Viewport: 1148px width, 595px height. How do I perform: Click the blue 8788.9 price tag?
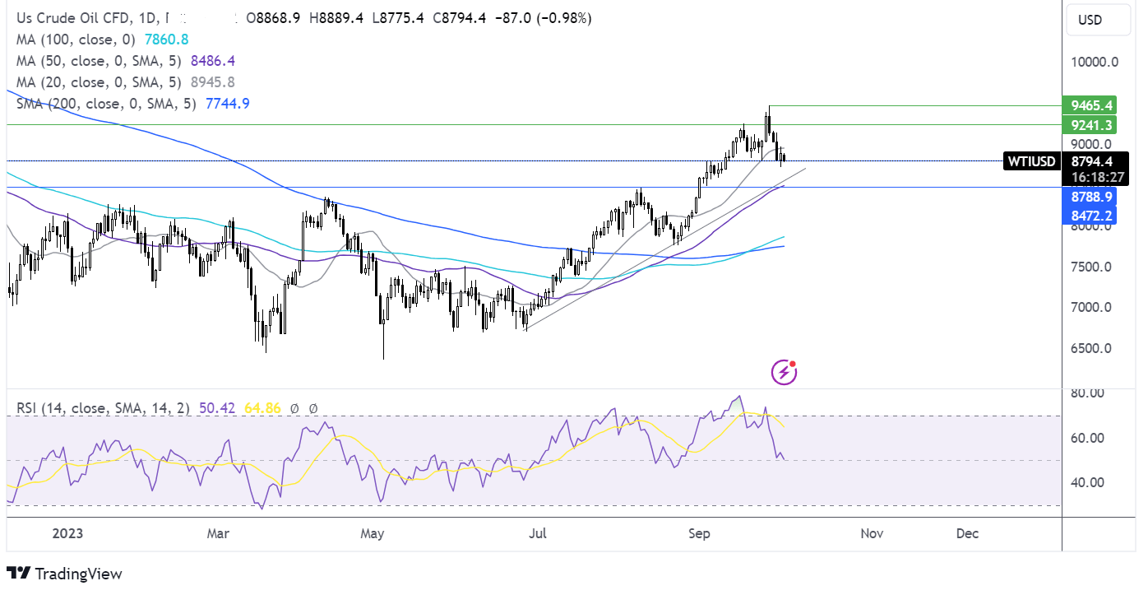point(1088,198)
